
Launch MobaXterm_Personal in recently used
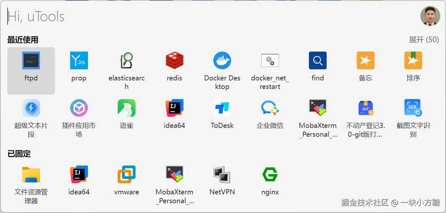coord(317,108)
